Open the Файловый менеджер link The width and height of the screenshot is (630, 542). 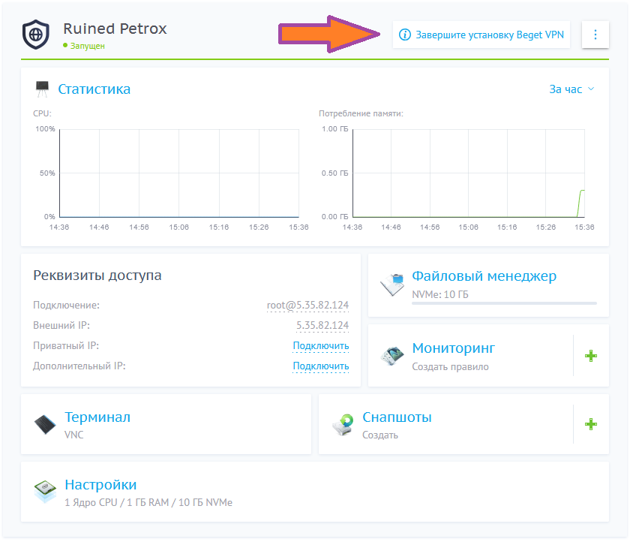[x=484, y=276]
